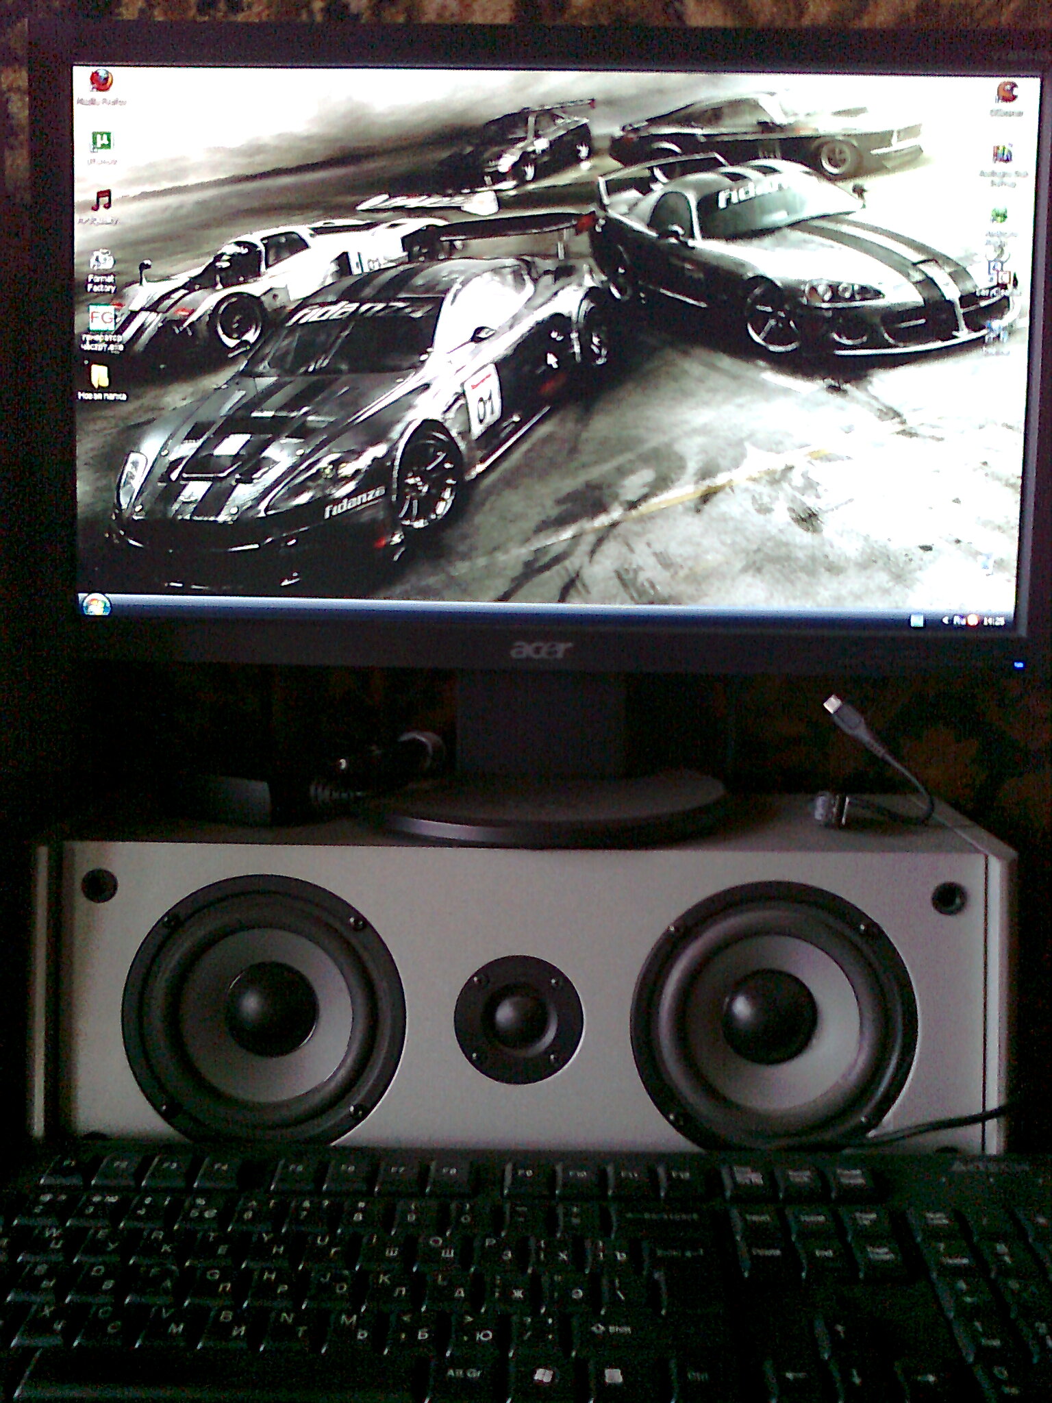The height and width of the screenshot is (1403, 1052).
Task: Click the Windows Start orb
Action: pyautogui.click(x=96, y=606)
